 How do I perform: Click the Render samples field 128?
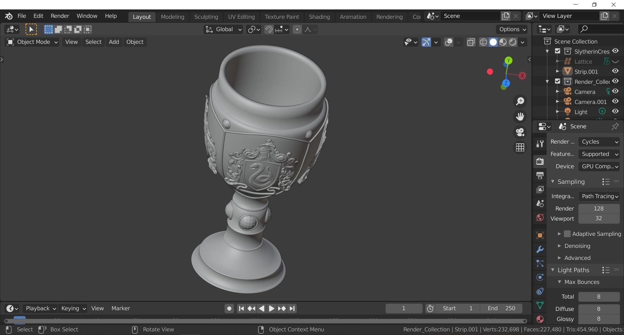[x=599, y=209]
